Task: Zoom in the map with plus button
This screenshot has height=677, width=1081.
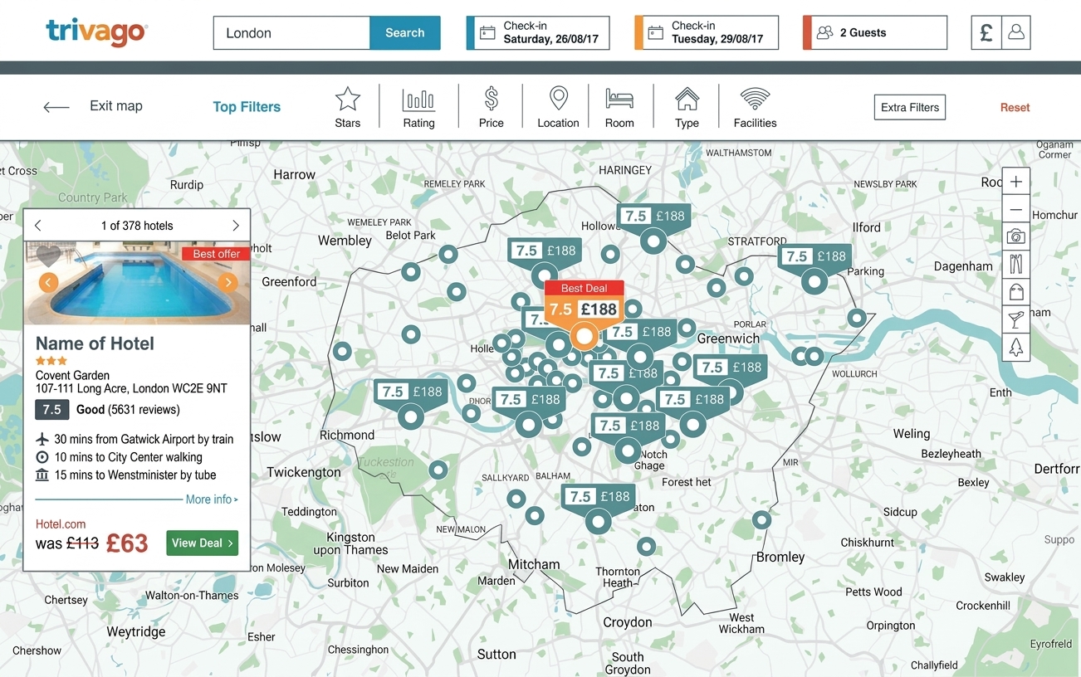Action: tap(1016, 182)
